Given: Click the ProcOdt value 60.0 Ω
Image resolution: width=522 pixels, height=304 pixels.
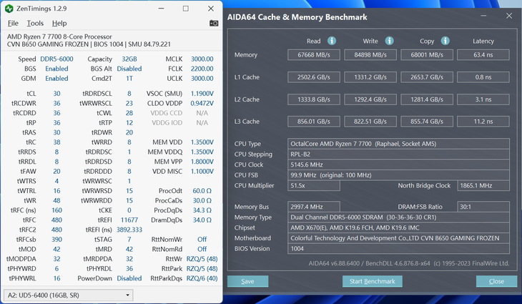Looking at the screenshot, I should coord(202,191).
